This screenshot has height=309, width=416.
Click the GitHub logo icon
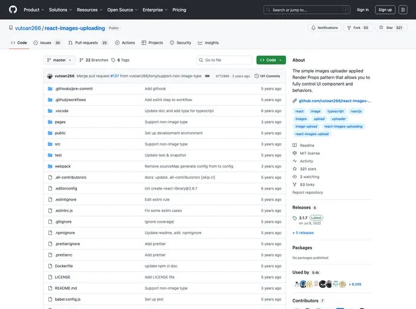(13, 10)
